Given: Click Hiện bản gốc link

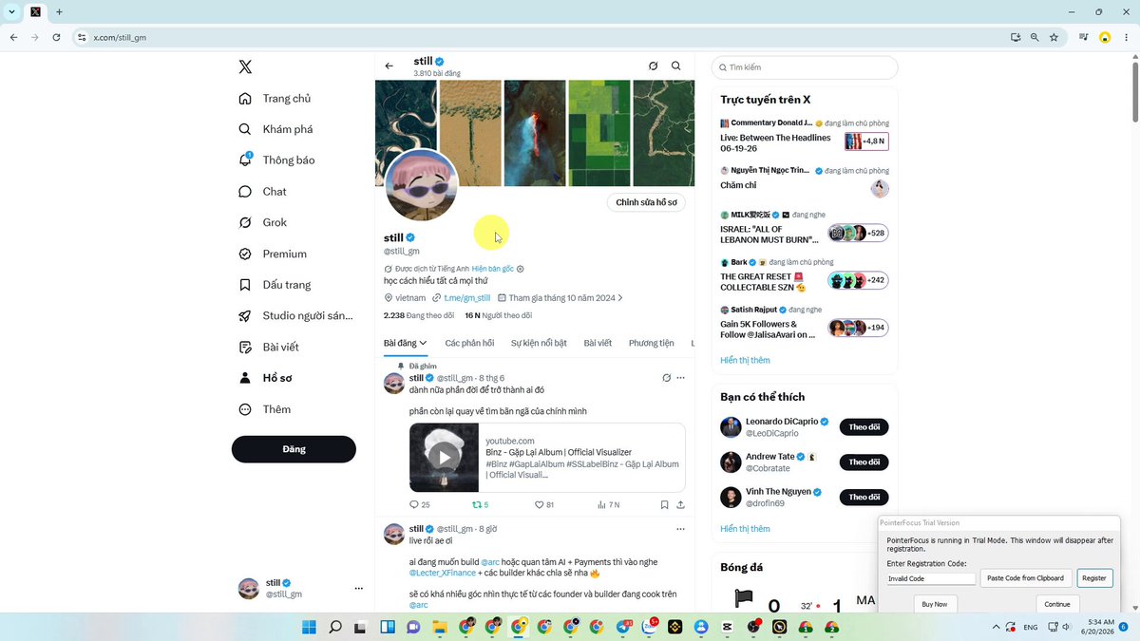Looking at the screenshot, I should 493,269.
